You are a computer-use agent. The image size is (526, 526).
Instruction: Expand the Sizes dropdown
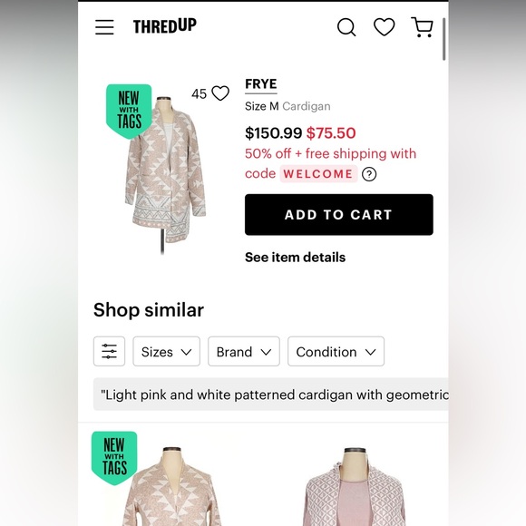166,351
